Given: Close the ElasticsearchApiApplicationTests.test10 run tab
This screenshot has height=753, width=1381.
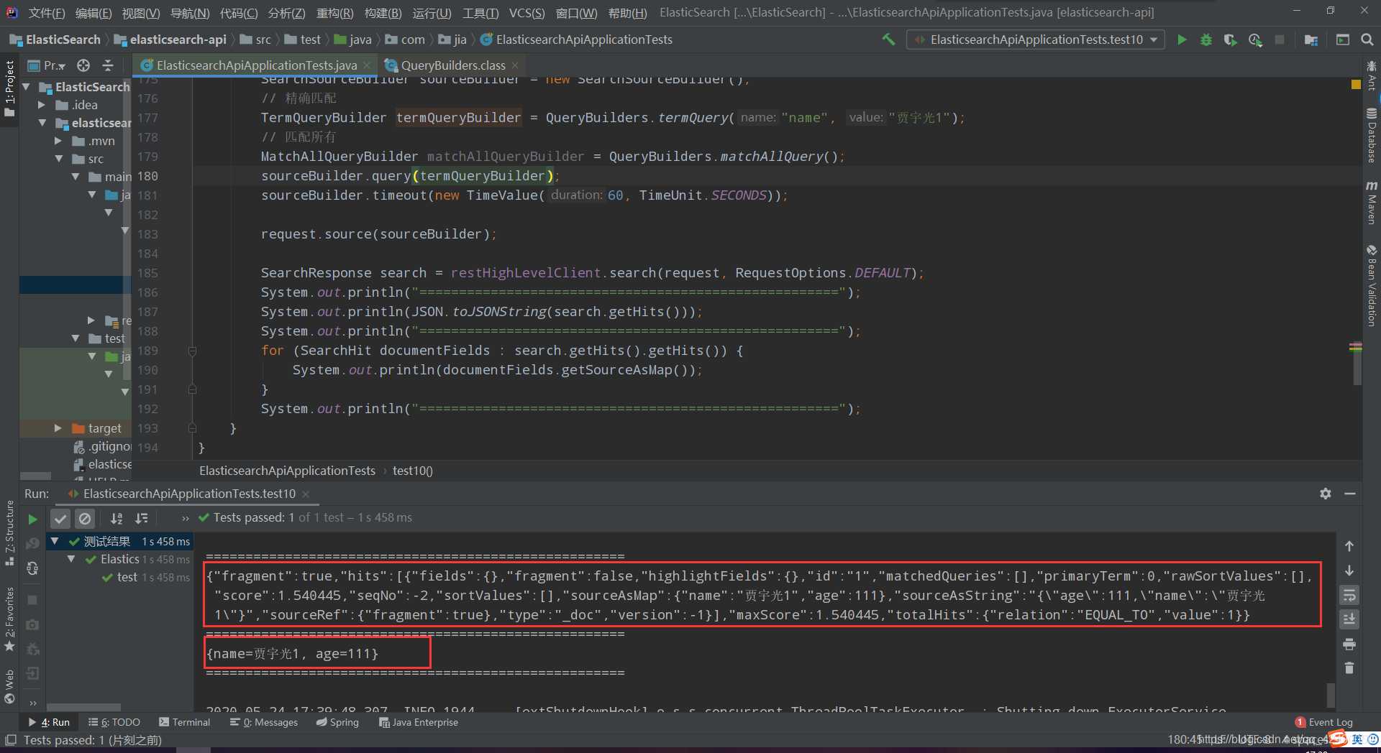Looking at the screenshot, I should (x=306, y=494).
